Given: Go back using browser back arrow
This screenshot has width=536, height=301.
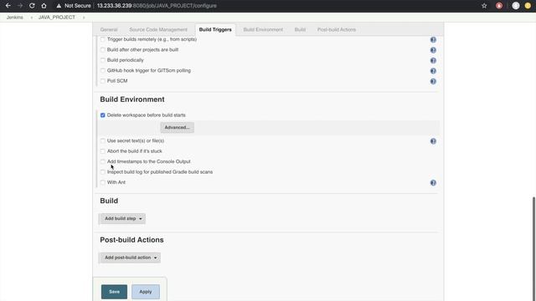Looking at the screenshot, I should click(x=8, y=6).
